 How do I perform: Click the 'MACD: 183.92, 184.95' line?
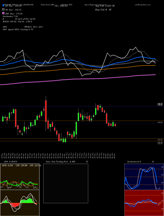17,22
